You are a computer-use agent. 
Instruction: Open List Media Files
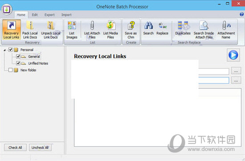tap(110, 30)
